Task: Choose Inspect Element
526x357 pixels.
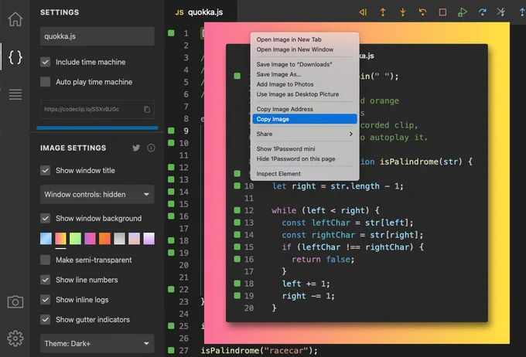Action: (305, 174)
